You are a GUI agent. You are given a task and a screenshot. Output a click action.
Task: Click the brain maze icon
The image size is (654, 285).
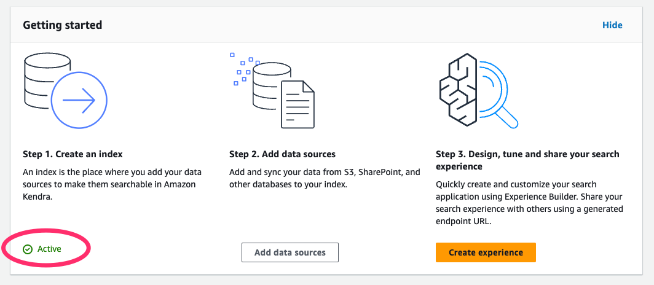coord(459,88)
